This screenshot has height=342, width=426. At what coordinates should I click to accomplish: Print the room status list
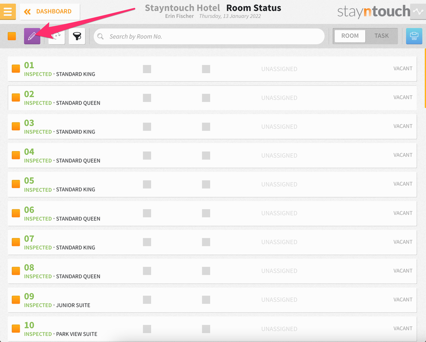click(414, 36)
